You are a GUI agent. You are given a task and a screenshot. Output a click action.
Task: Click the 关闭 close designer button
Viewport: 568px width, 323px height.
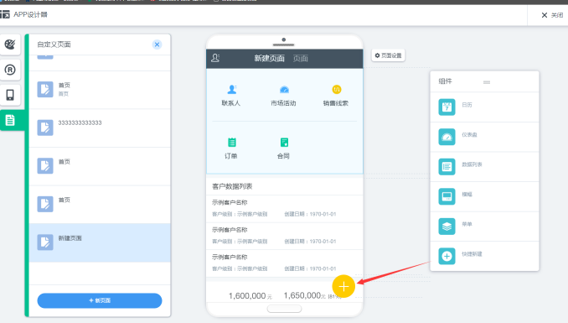552,15
